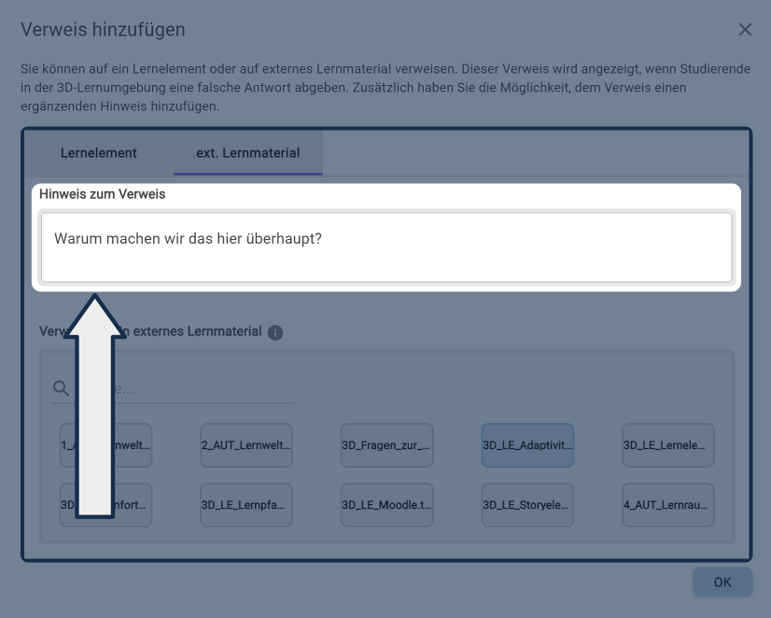Image resolution: width=771 pixels, height=618 pixels.
Task: Pick the 3D_LE_Lernele material chip
Action: [x=668, y=445]
